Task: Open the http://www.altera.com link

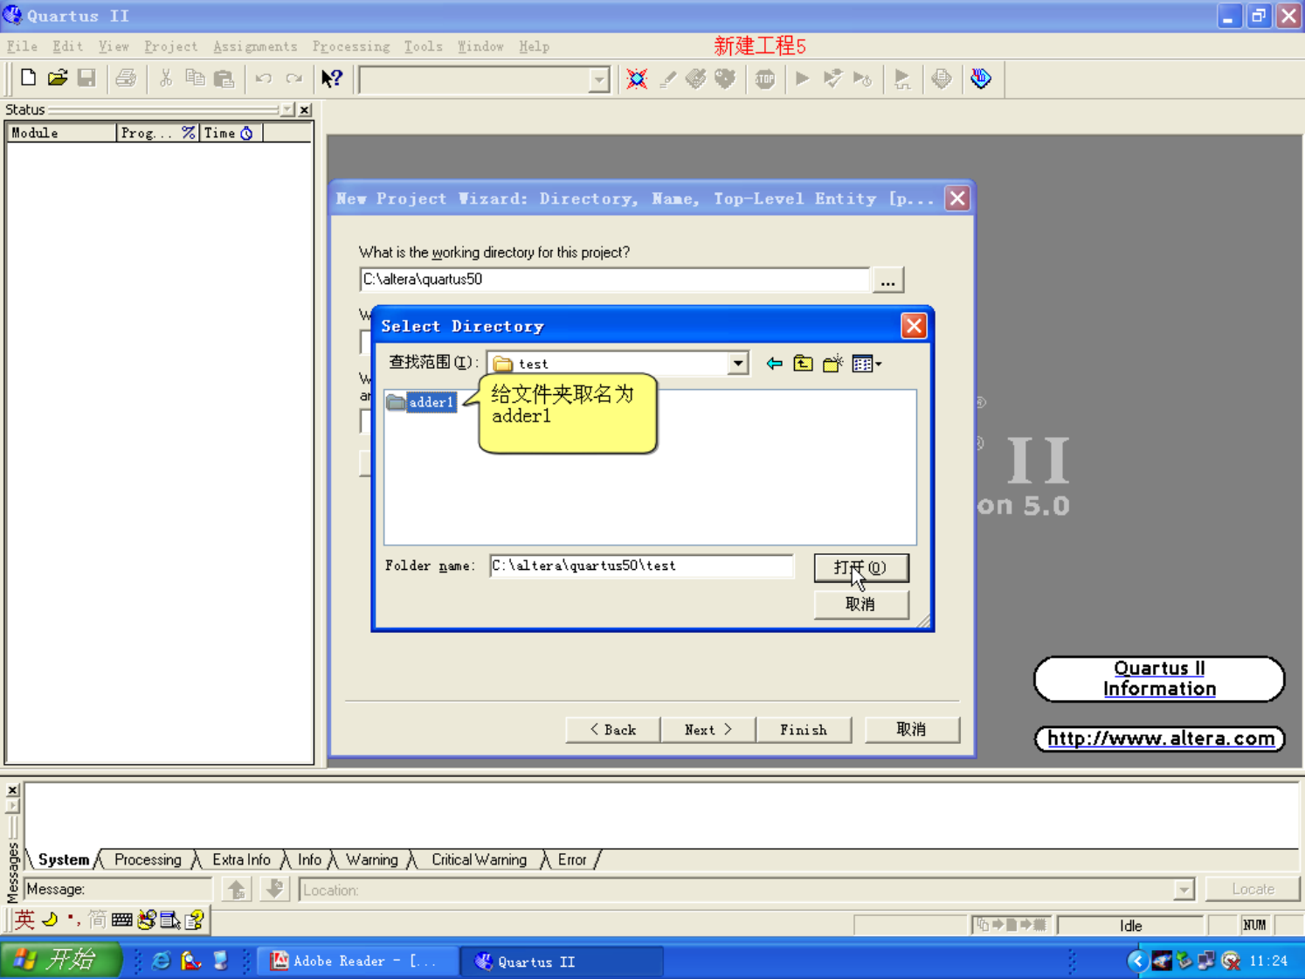Action: (1160, 739)
